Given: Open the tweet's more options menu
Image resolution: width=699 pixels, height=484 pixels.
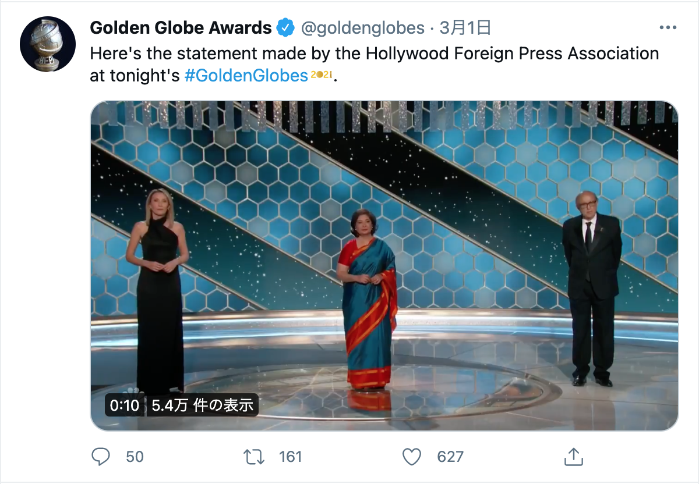Looking at the screenshot, I should pos(668,27).
